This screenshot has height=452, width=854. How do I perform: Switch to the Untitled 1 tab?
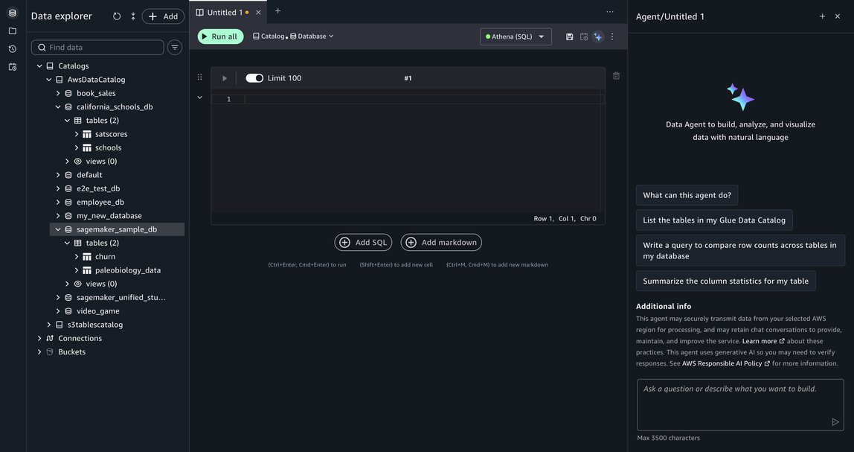click(x=223, y=12)
